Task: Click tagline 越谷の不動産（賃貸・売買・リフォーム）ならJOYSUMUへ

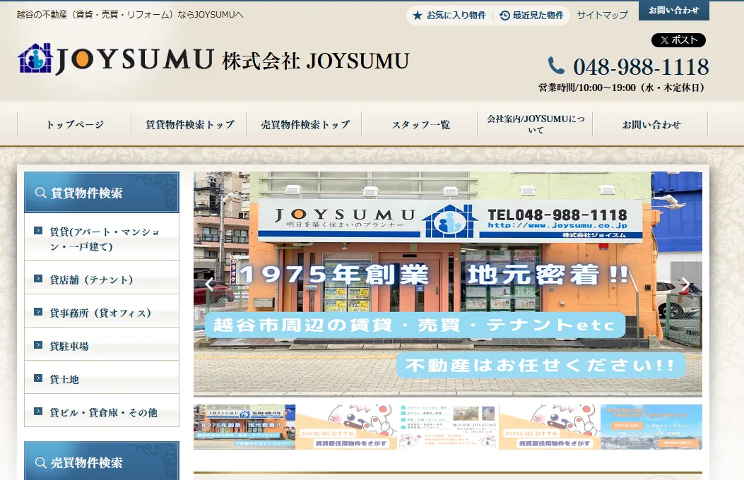Action: [x=130, y=15]
